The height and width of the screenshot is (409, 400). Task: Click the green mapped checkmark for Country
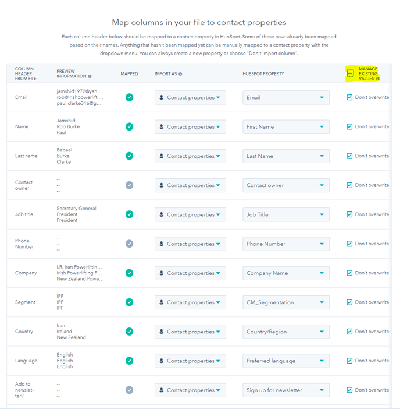(x=129, y=332)
